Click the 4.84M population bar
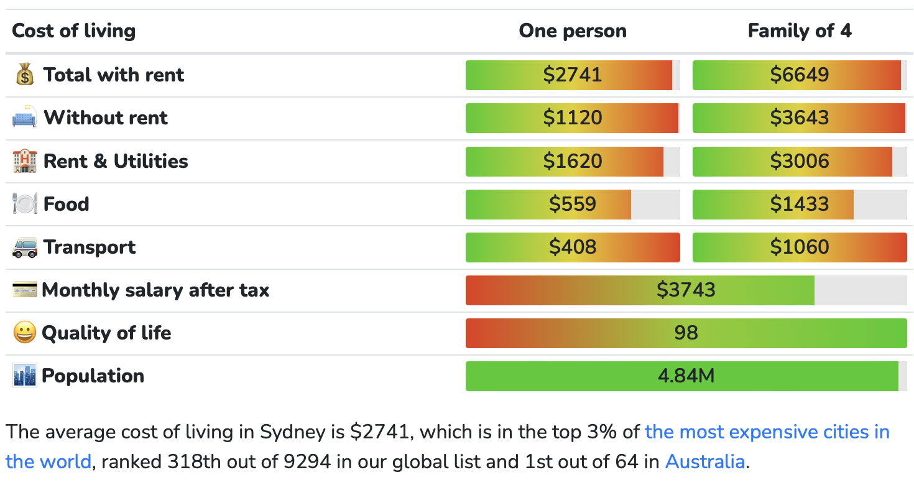The height and width of the screenshot is (485, 914). 686,376
